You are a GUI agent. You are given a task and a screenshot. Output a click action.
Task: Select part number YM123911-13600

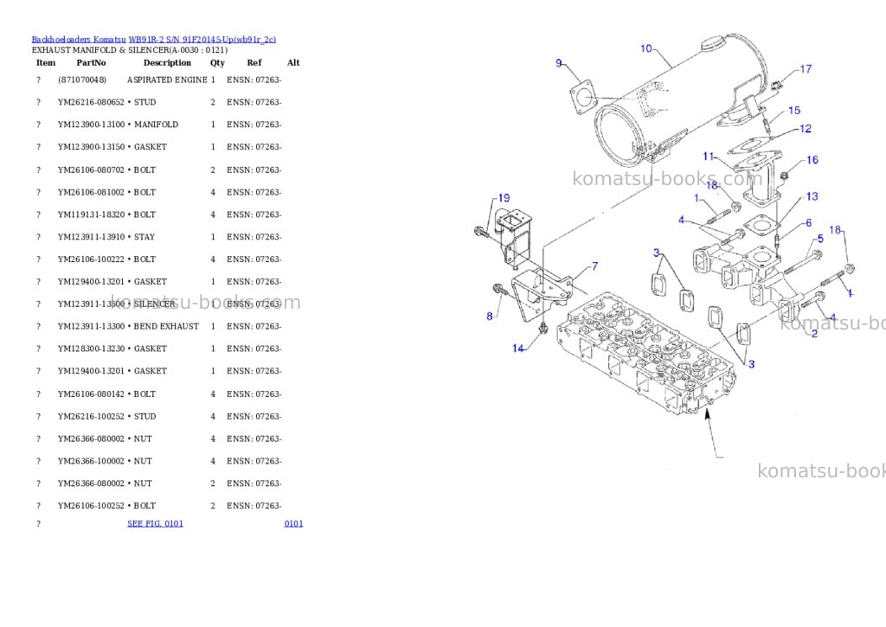(91, 304)
